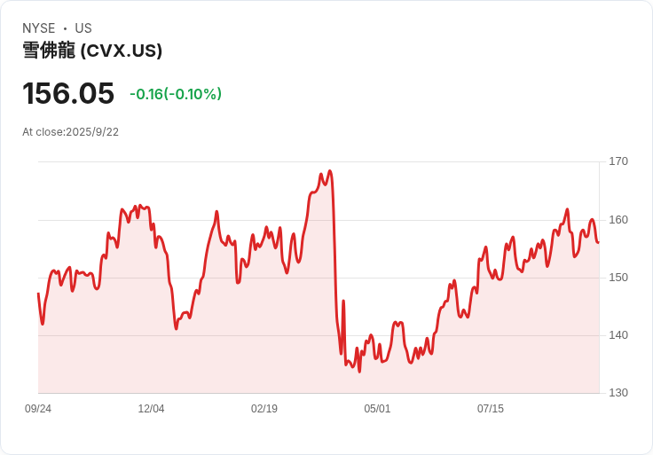Click the 150 price axis label
653x455 pixels.
point(618,278)
